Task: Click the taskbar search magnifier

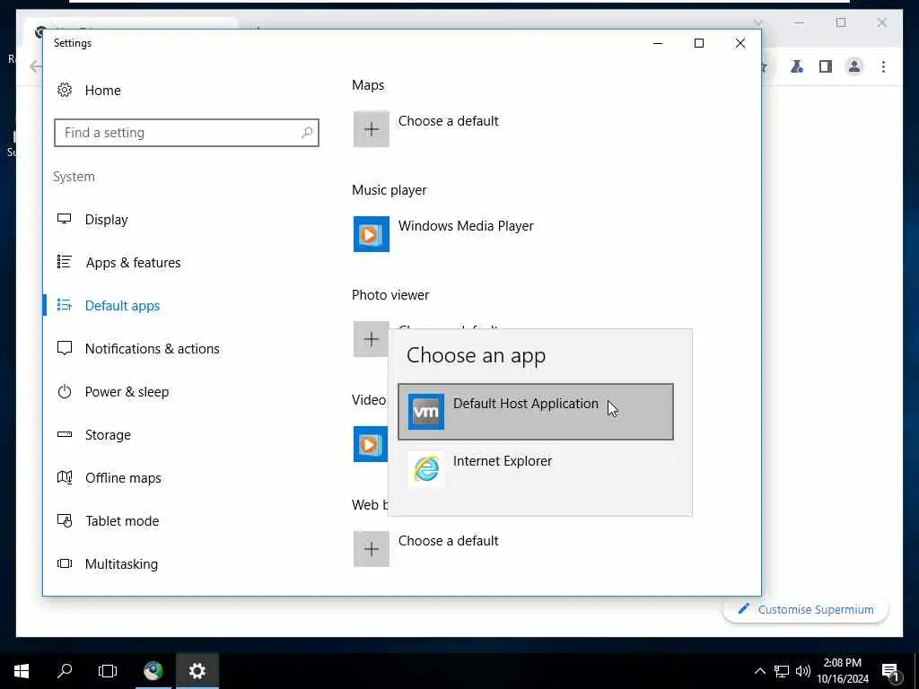Action: pos(65,671)
